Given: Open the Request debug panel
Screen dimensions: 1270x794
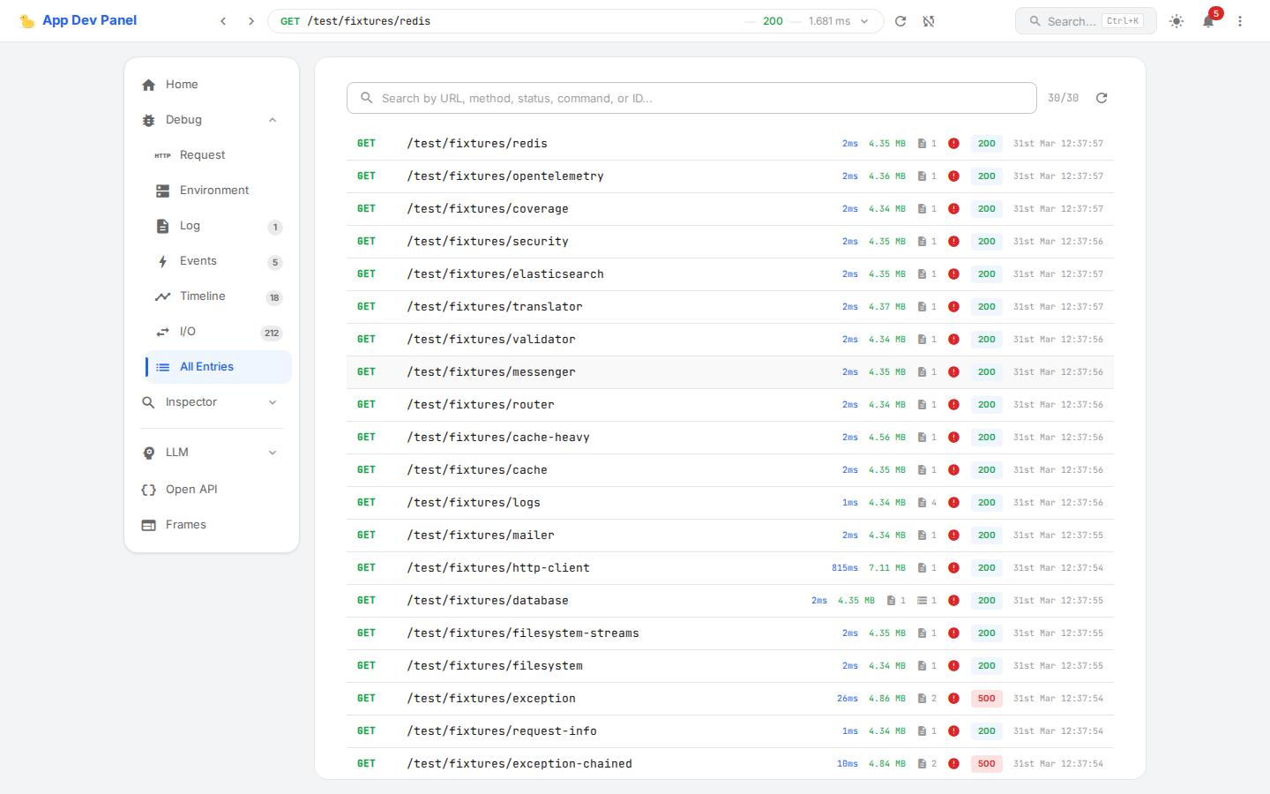Looking at the screenshot, I should pyautogui.click(x=200, y=154).
